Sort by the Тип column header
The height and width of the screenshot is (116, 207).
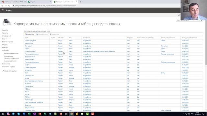click(x=70, y=38)
